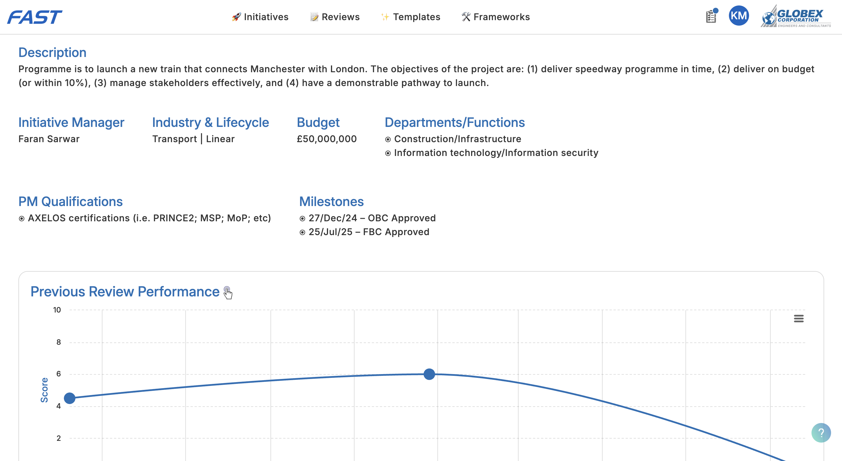Click the sparkle icon beside Templates

coord(385,17)
